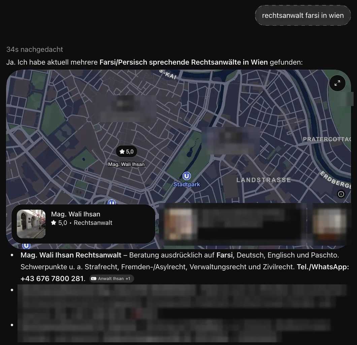Expand the '34s nachgedacht' thinking summary
This screenshot has height=345, width=357.
(35, 49)
